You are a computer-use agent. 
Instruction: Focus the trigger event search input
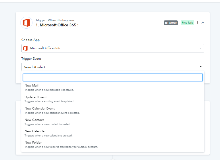[x=113, y=77]
